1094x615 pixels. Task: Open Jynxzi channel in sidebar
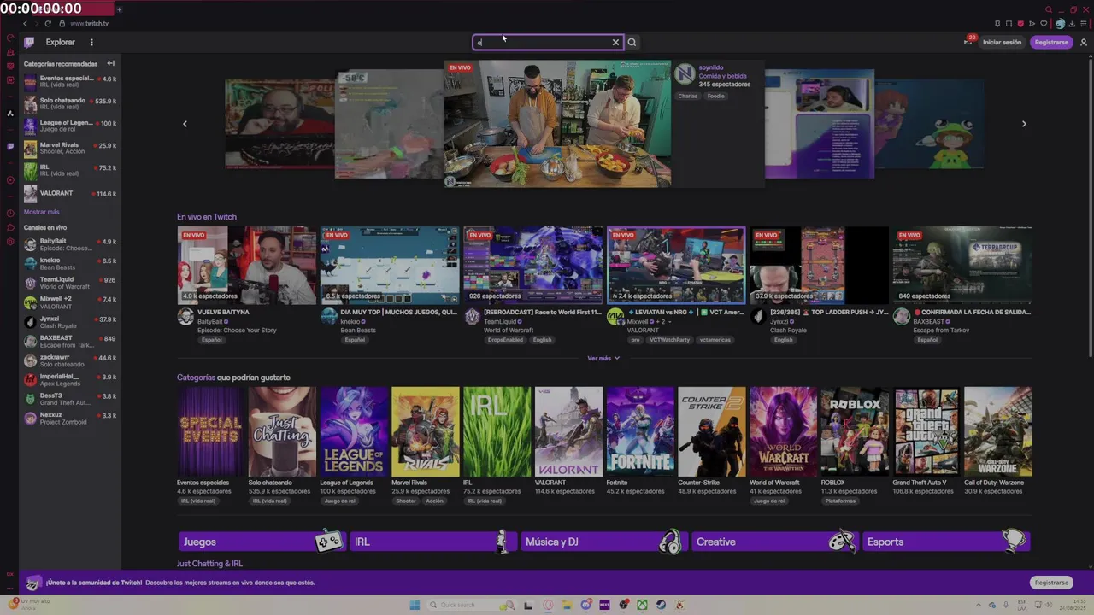point(70,322)
